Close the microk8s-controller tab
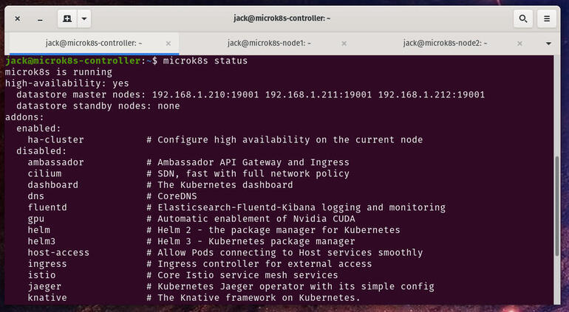This screenshot has width=569, height=312. point(168,44)
